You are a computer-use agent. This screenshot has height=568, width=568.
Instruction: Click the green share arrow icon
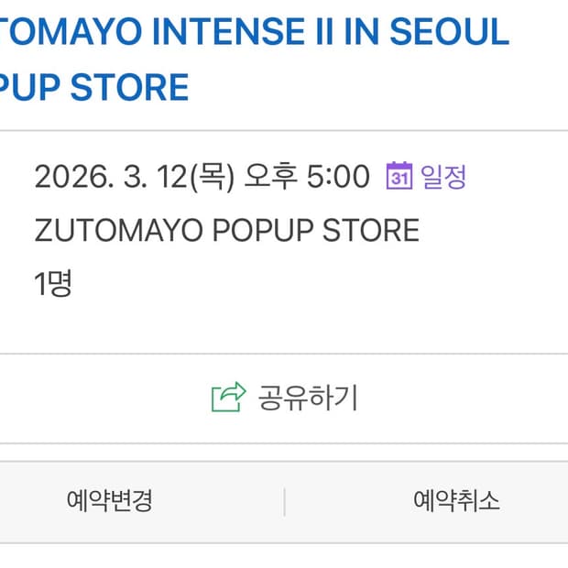(229, 398)
